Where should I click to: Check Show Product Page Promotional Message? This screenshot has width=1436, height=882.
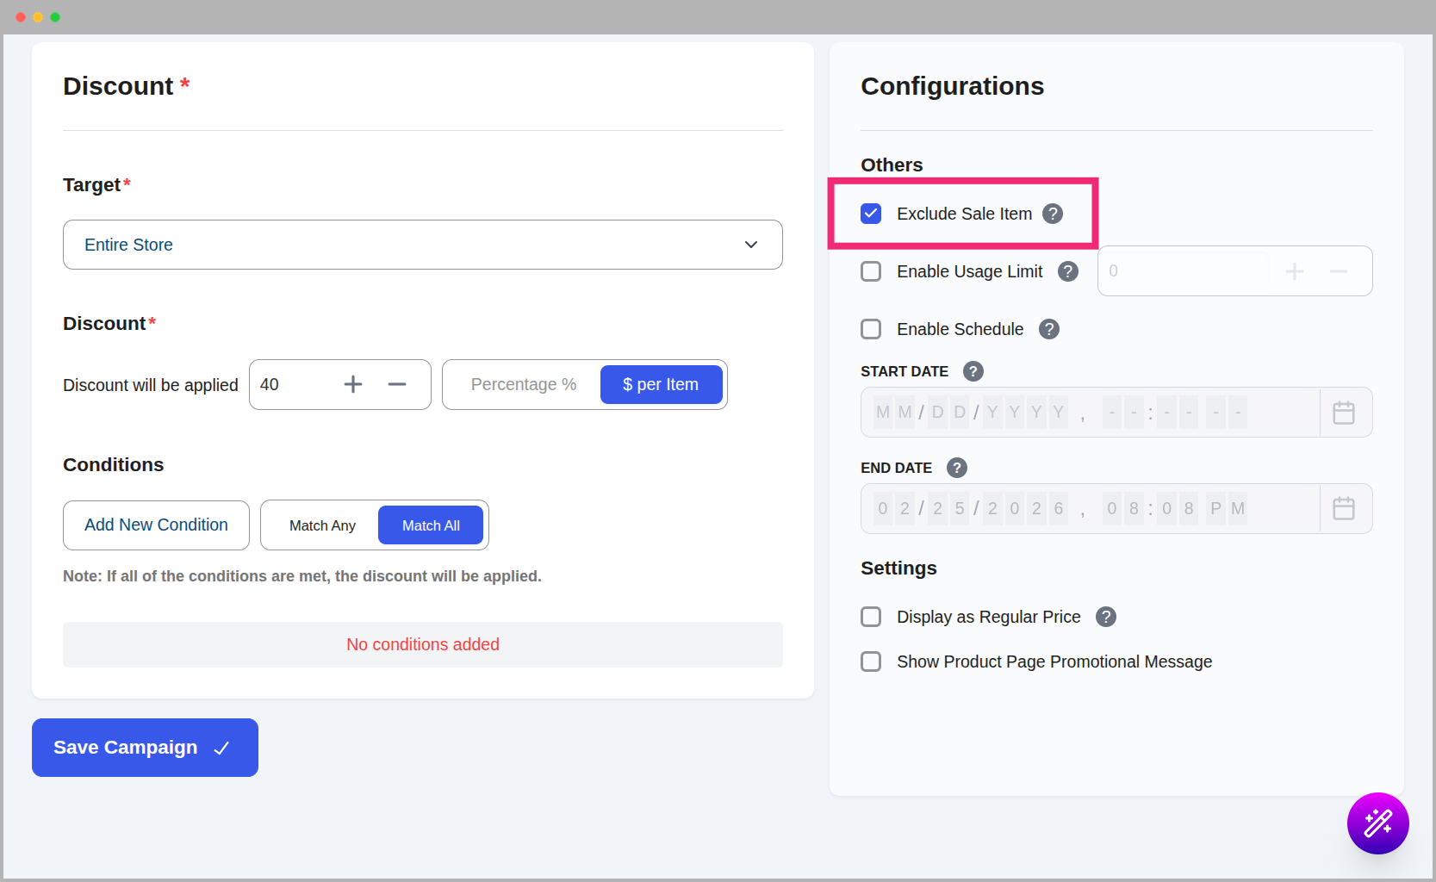pos(871,661)
